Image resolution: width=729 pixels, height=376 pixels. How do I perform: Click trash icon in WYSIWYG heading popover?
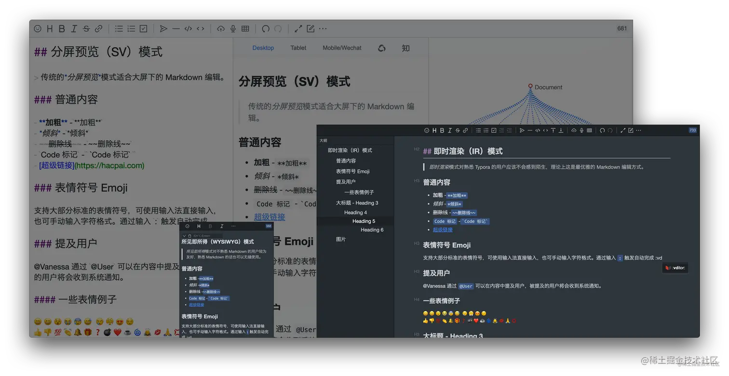click(x=189, y=236)
